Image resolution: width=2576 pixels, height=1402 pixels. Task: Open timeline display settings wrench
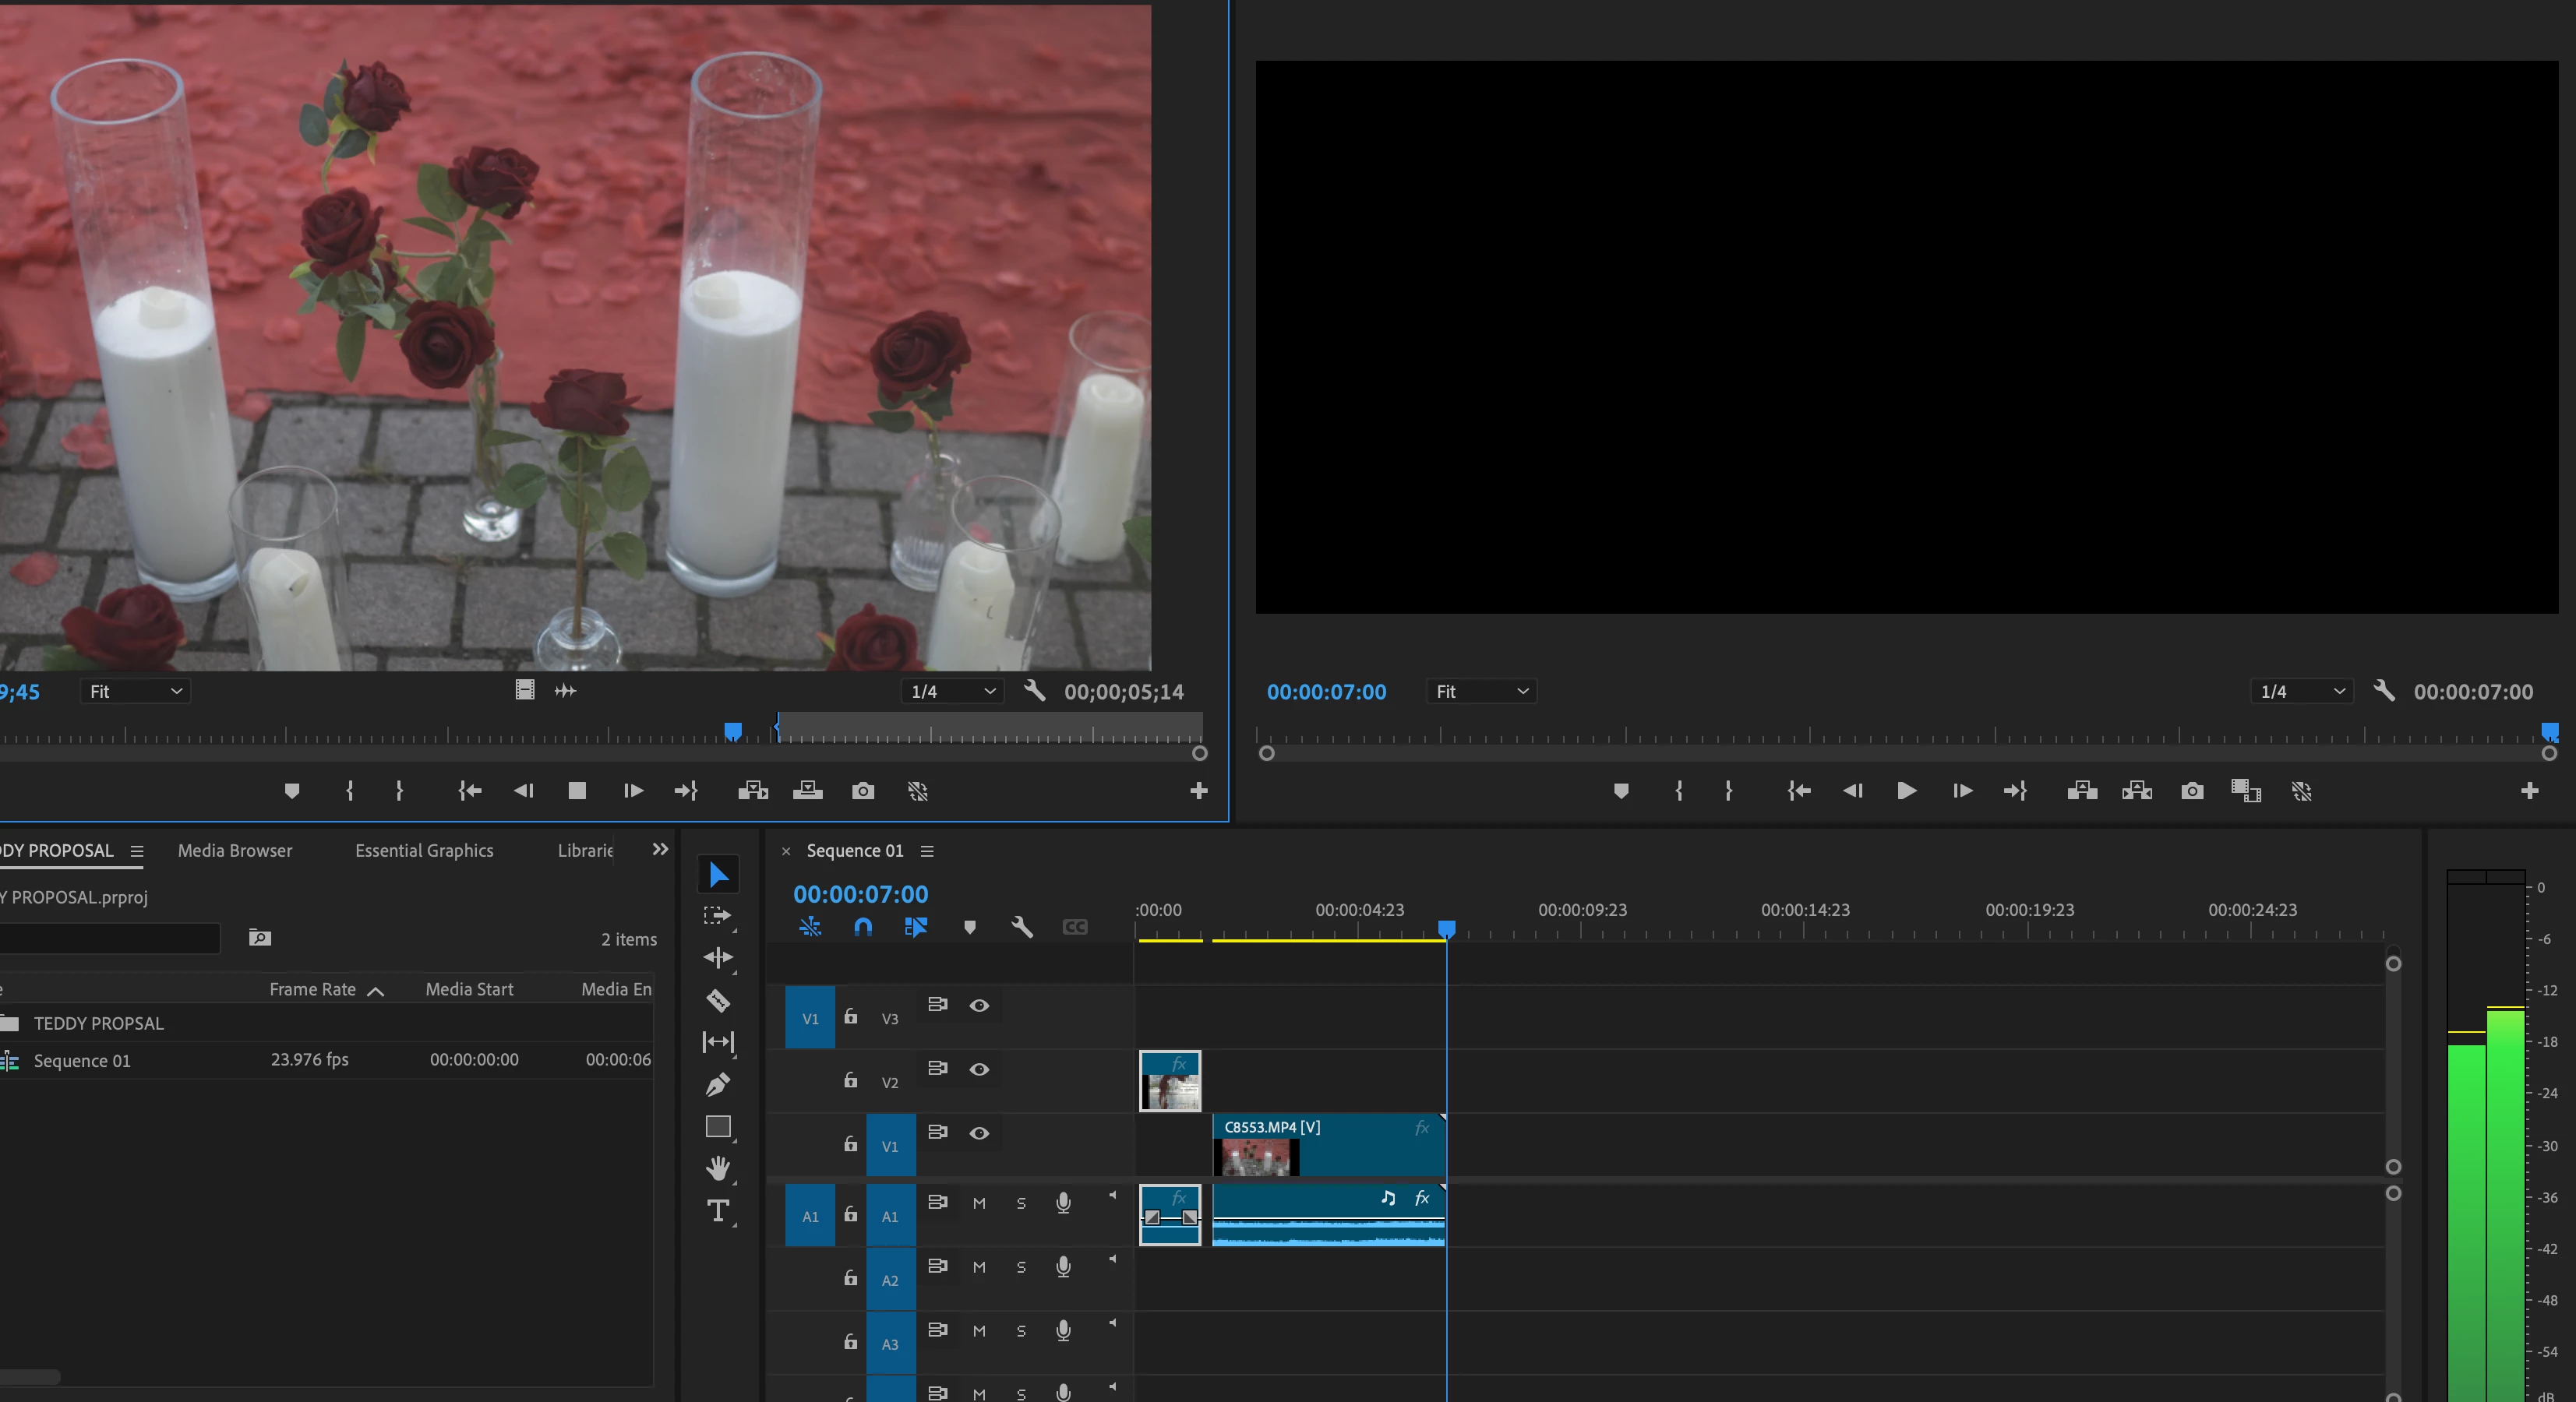1021,926
